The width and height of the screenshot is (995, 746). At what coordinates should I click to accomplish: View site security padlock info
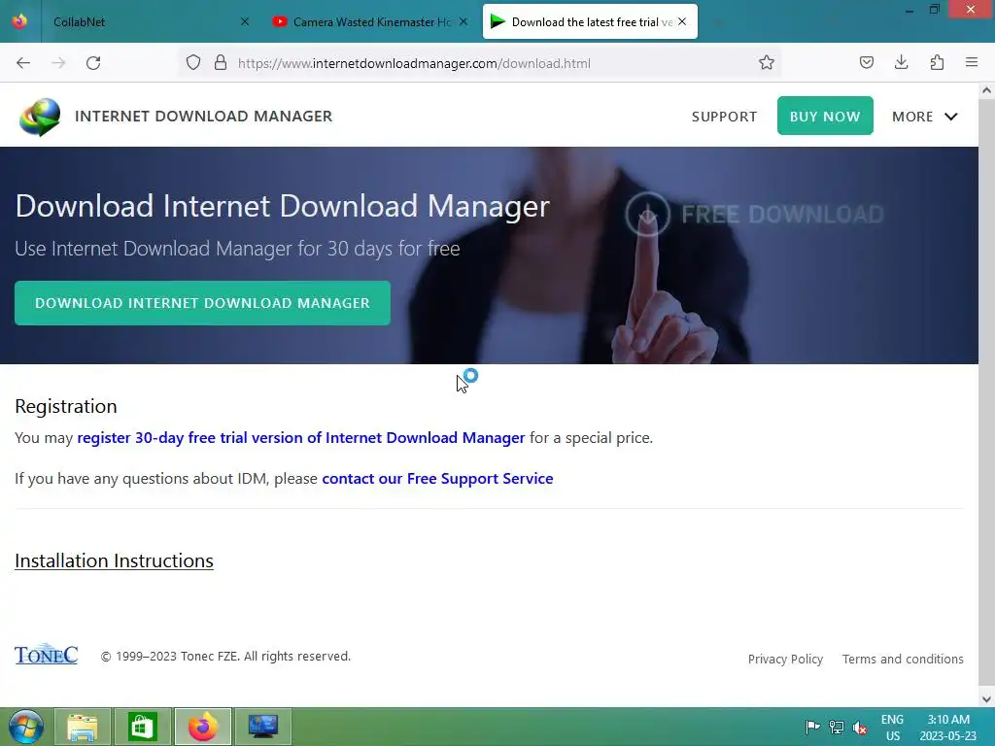pyautogui.click(x=221, y=62)
